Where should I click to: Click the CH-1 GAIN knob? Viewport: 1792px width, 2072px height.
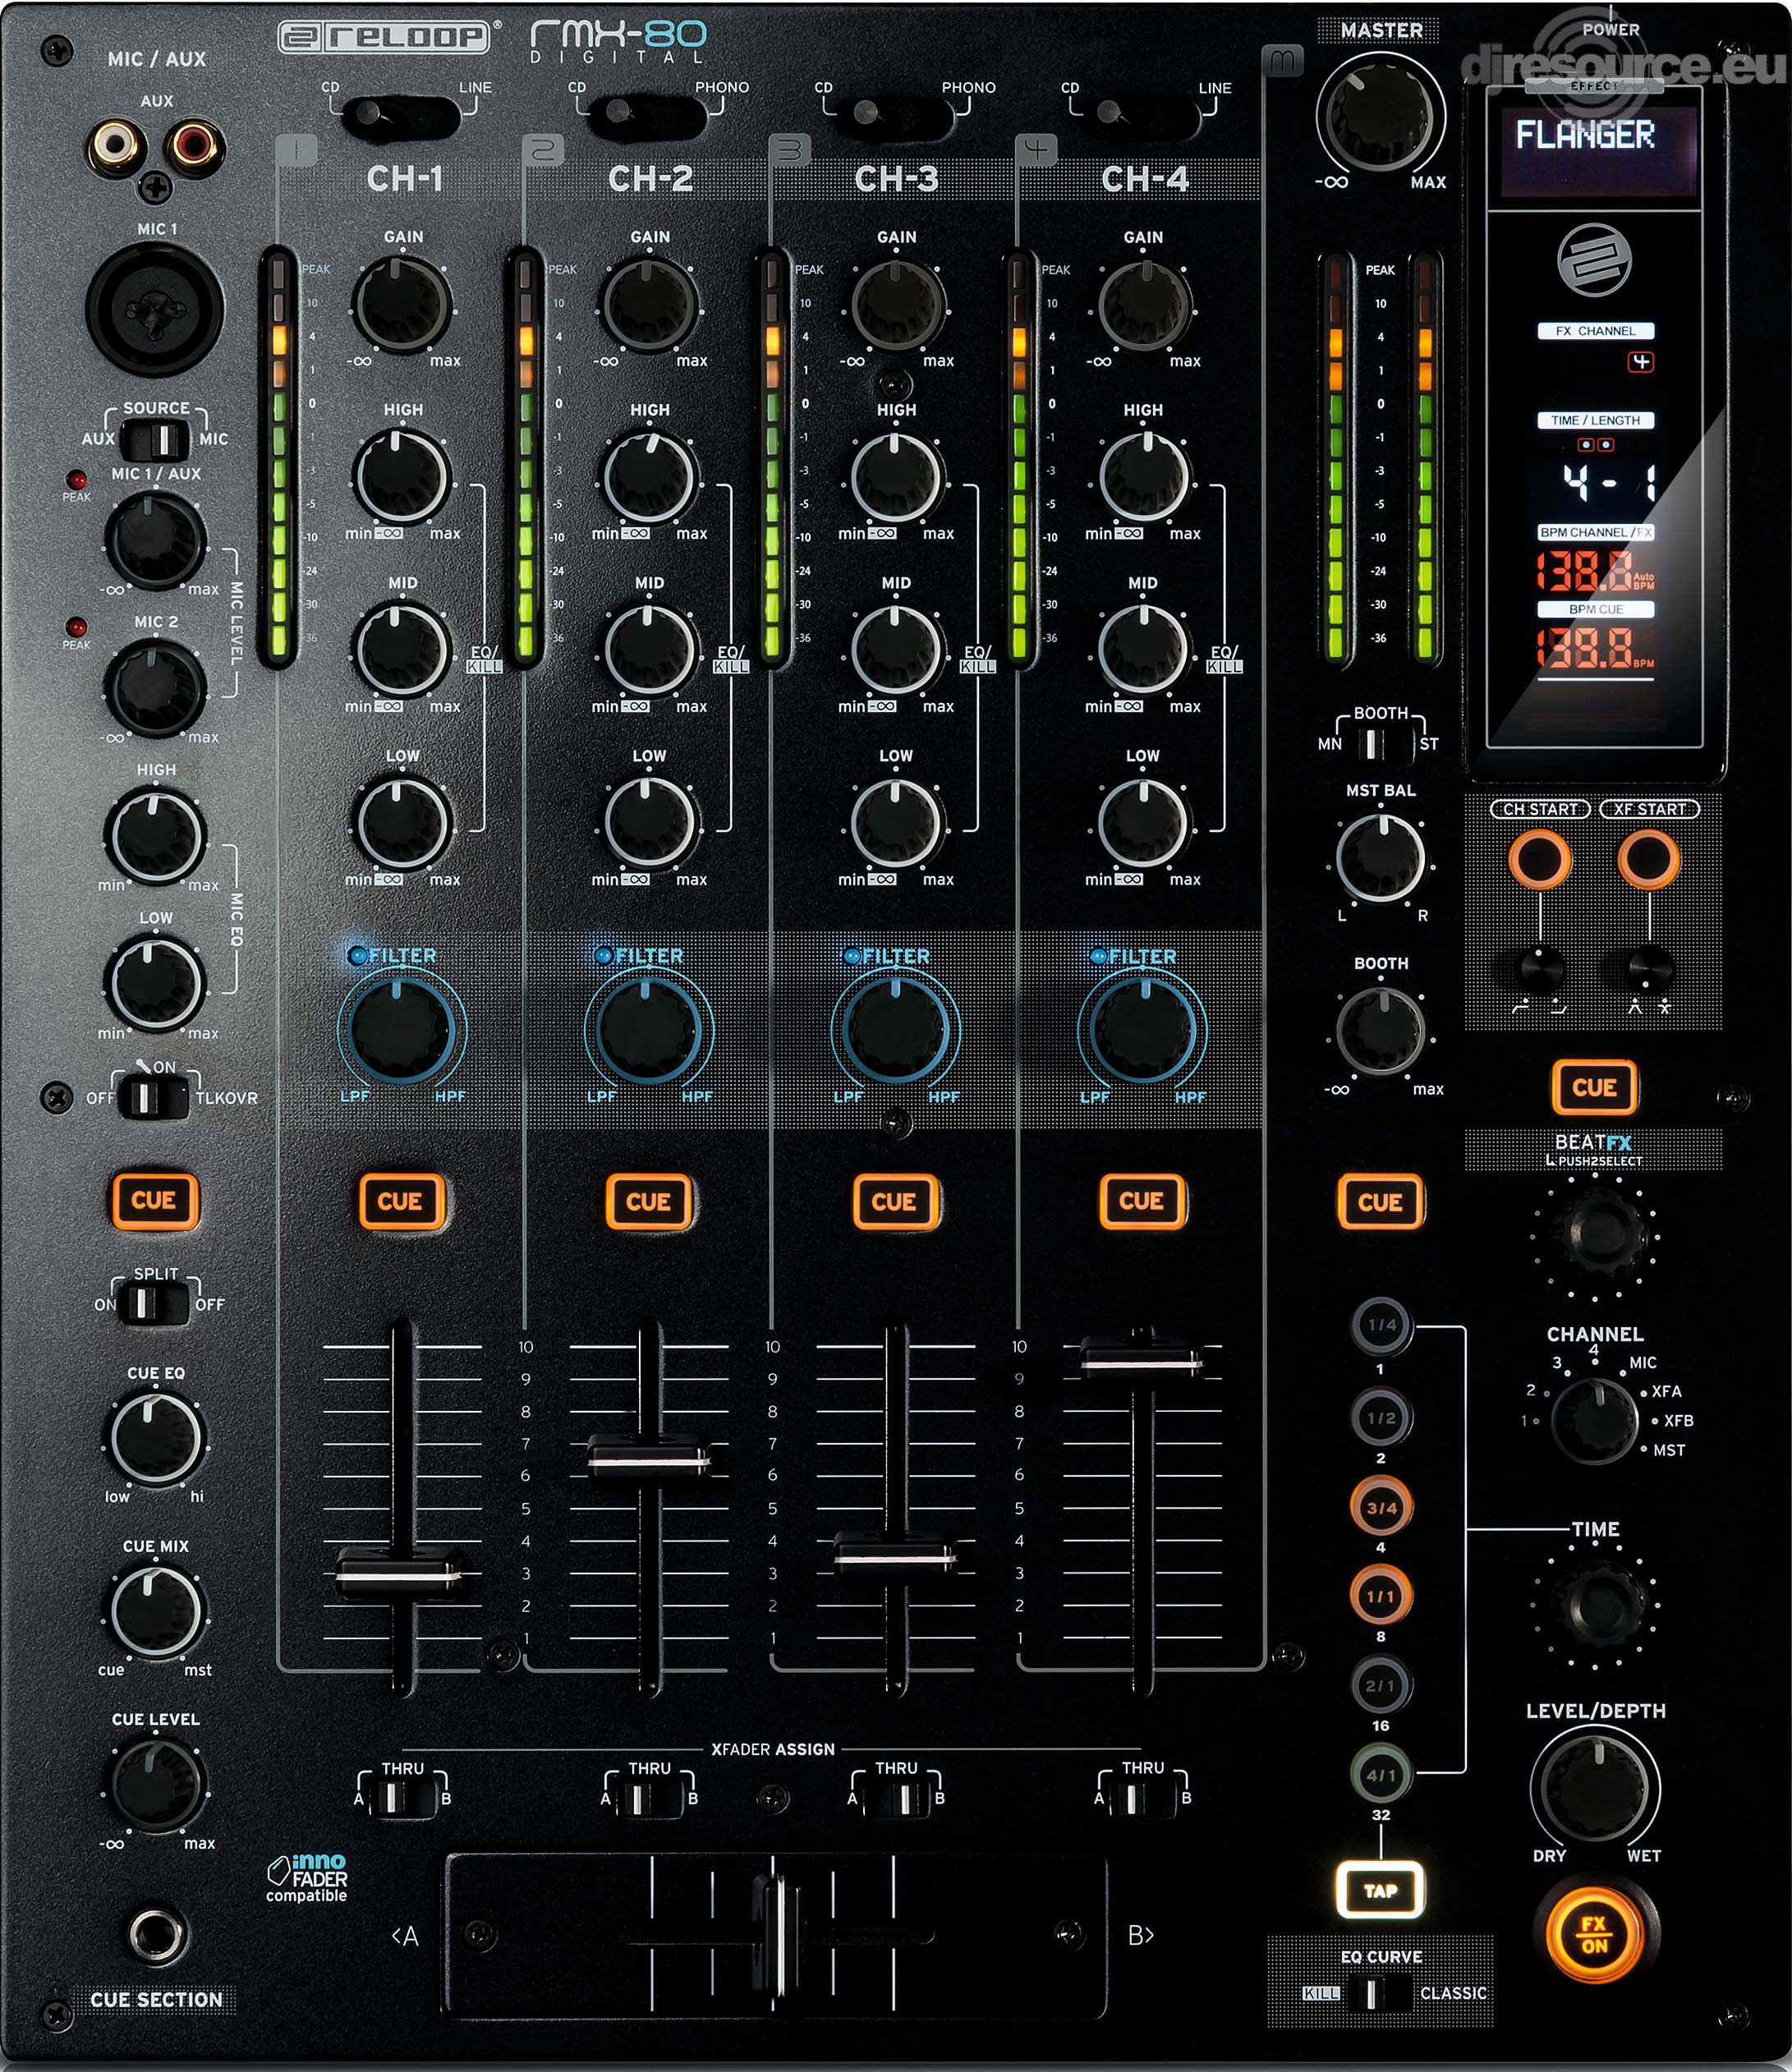tap(401, 305)
